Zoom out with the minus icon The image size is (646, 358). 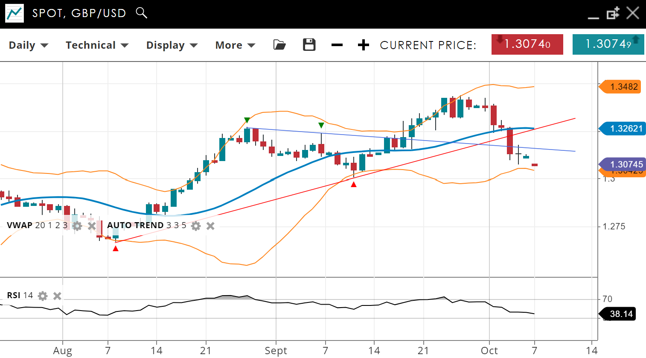[x=337, y=45]
